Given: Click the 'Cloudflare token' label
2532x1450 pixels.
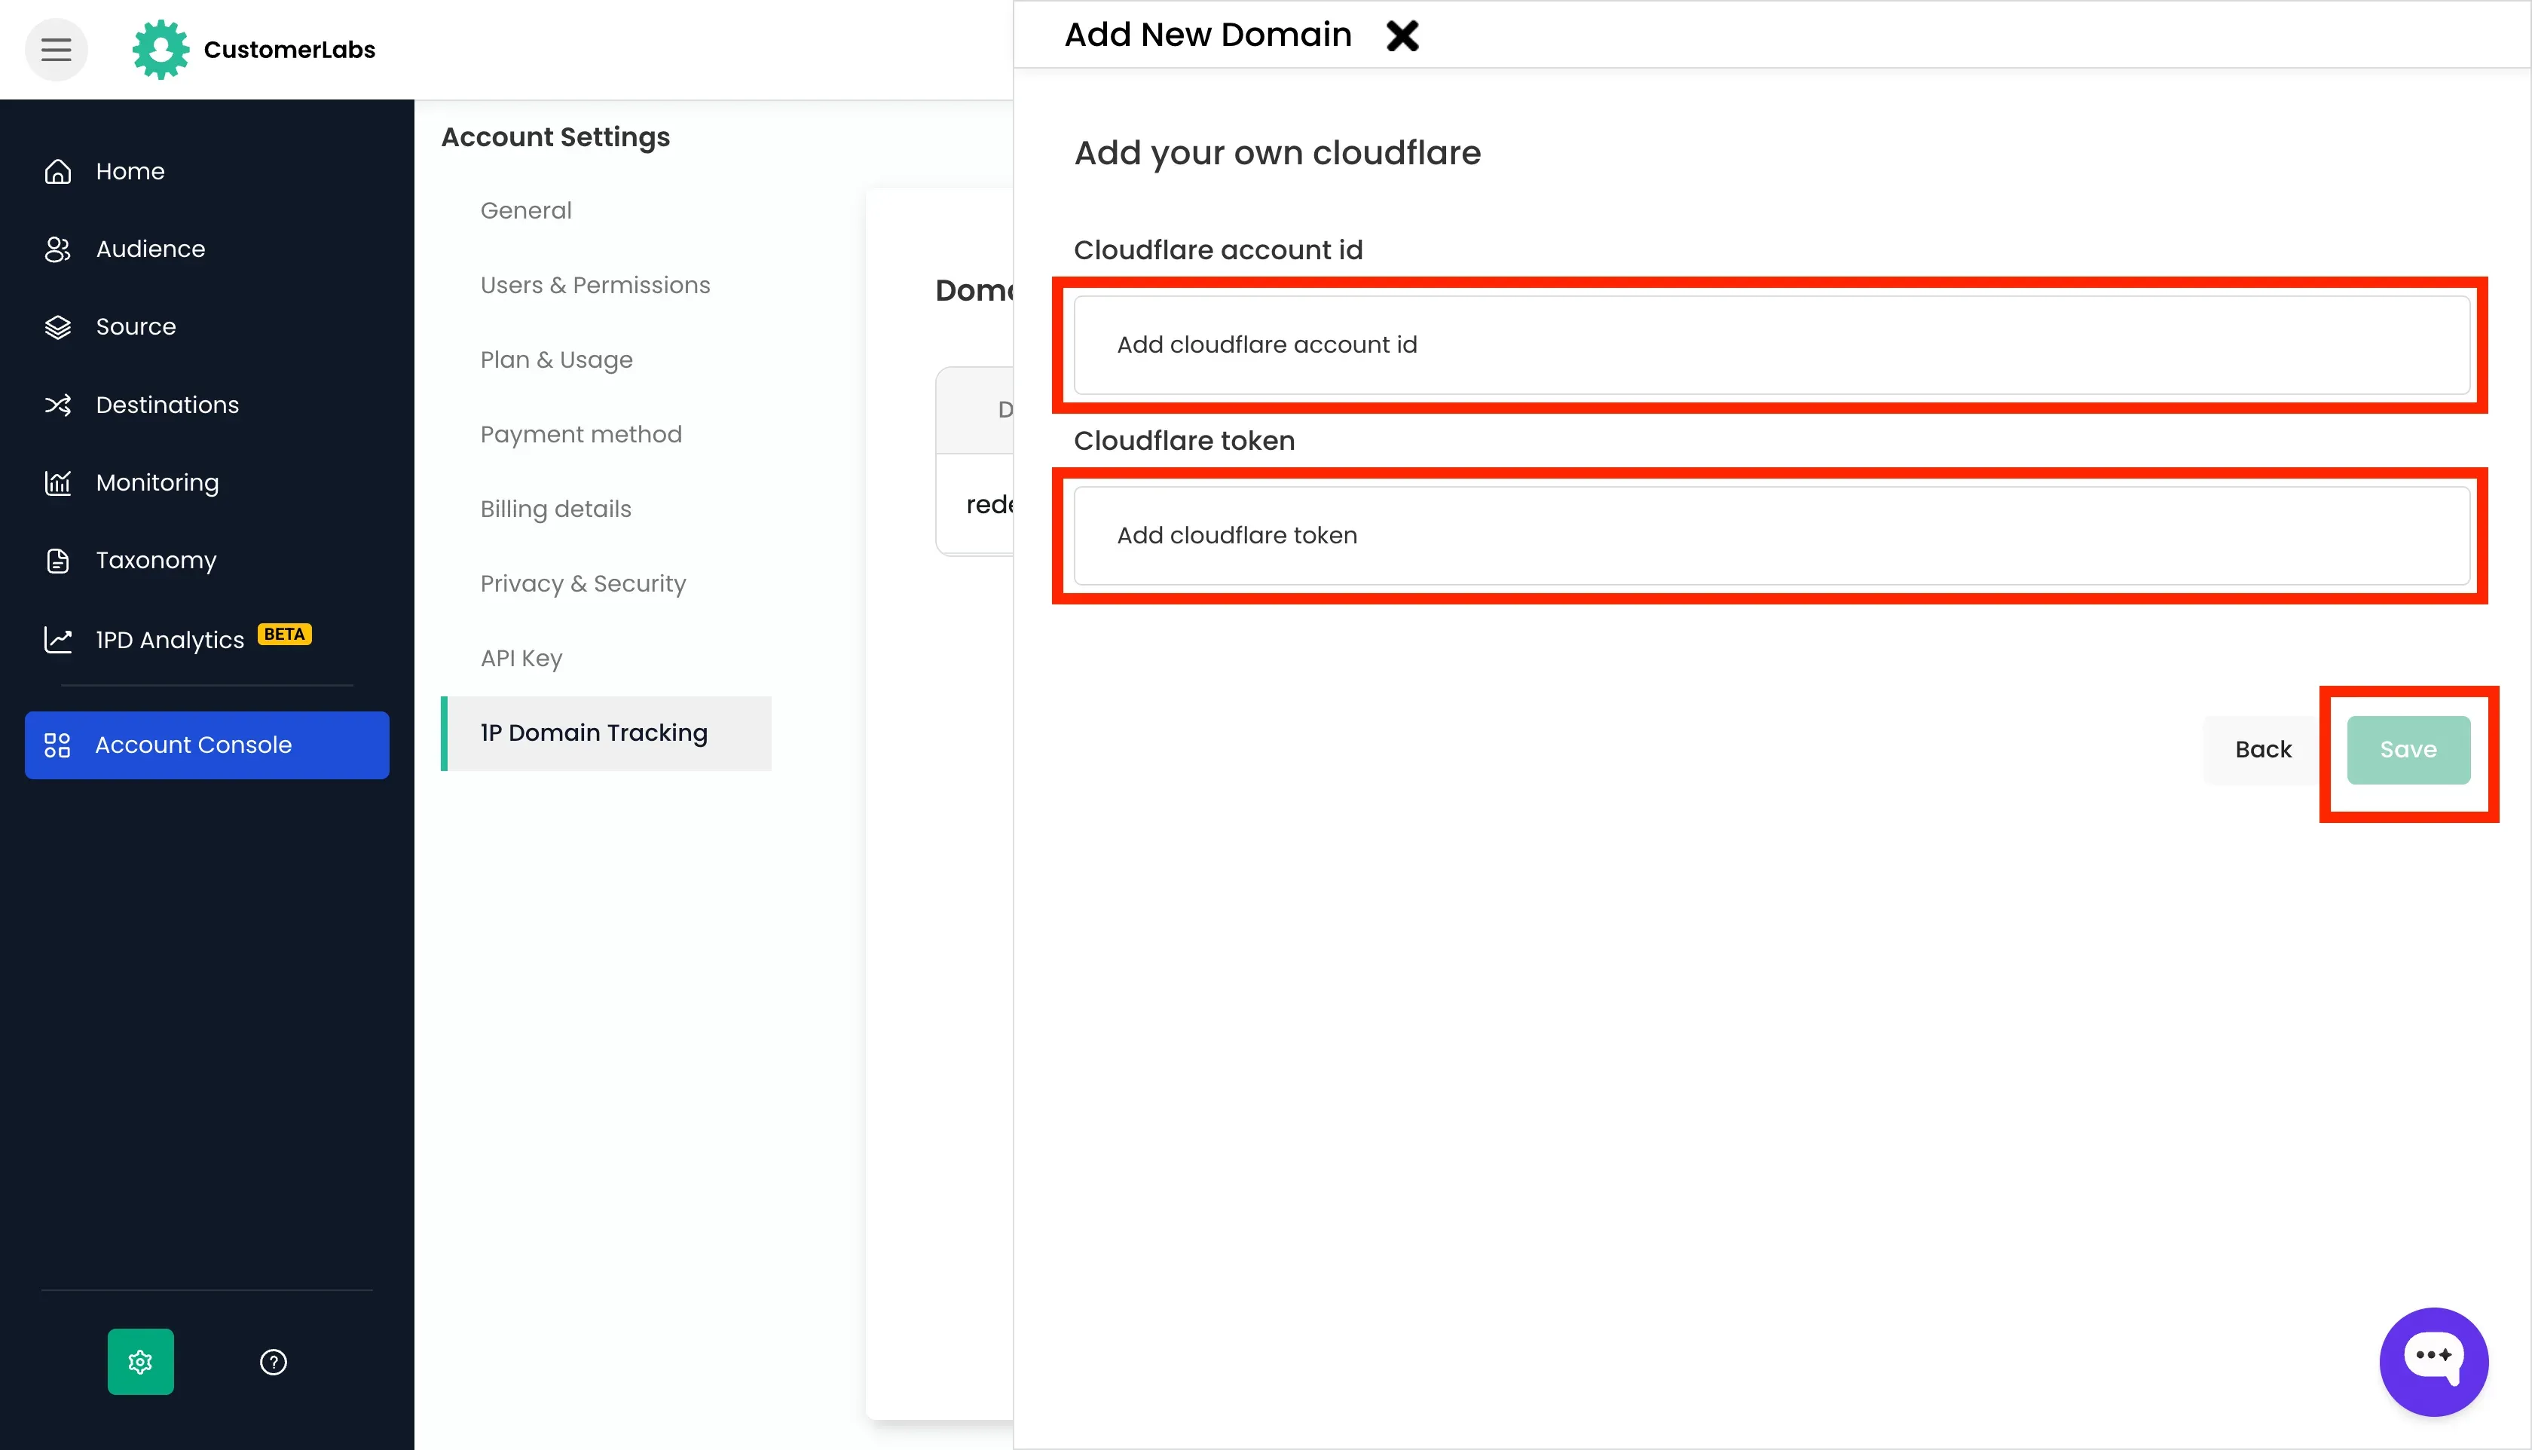Looking at the screenshot, I should pyautogui.click(x=1185, y=440).
